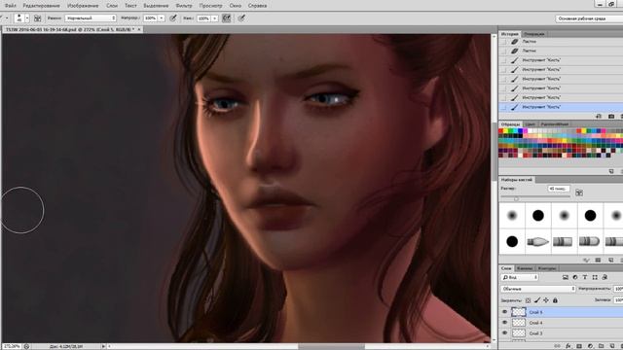Open the Фильтр menu
623x350 pixels.
tap(184, 6)
